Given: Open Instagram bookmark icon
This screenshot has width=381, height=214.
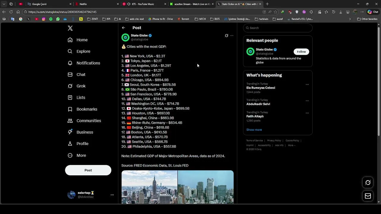Looking at the screenshot, I should point(43,19).
